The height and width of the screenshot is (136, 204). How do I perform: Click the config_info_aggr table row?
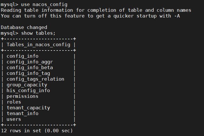pos(30,62)
